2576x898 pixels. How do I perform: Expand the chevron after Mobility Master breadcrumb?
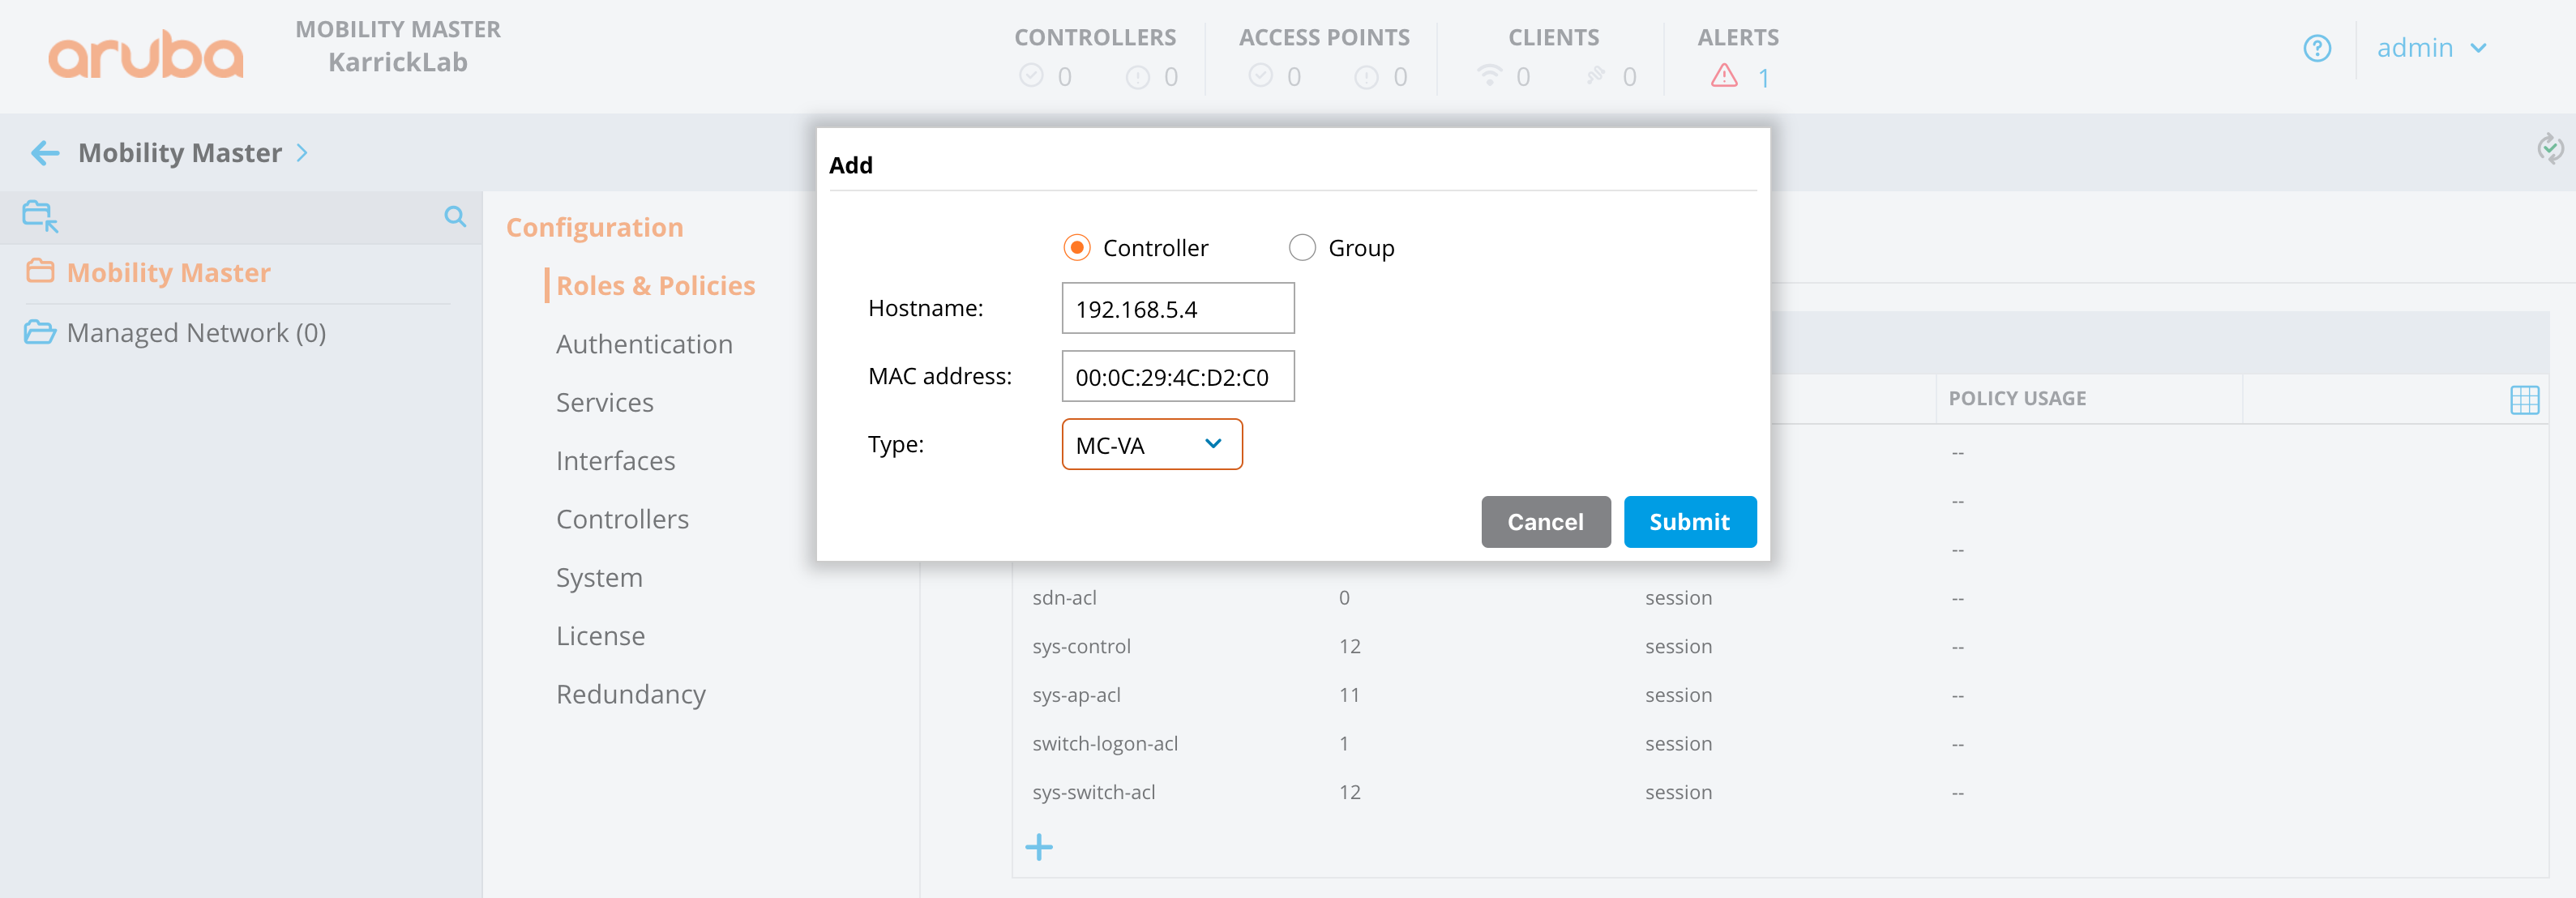[302, 153]
